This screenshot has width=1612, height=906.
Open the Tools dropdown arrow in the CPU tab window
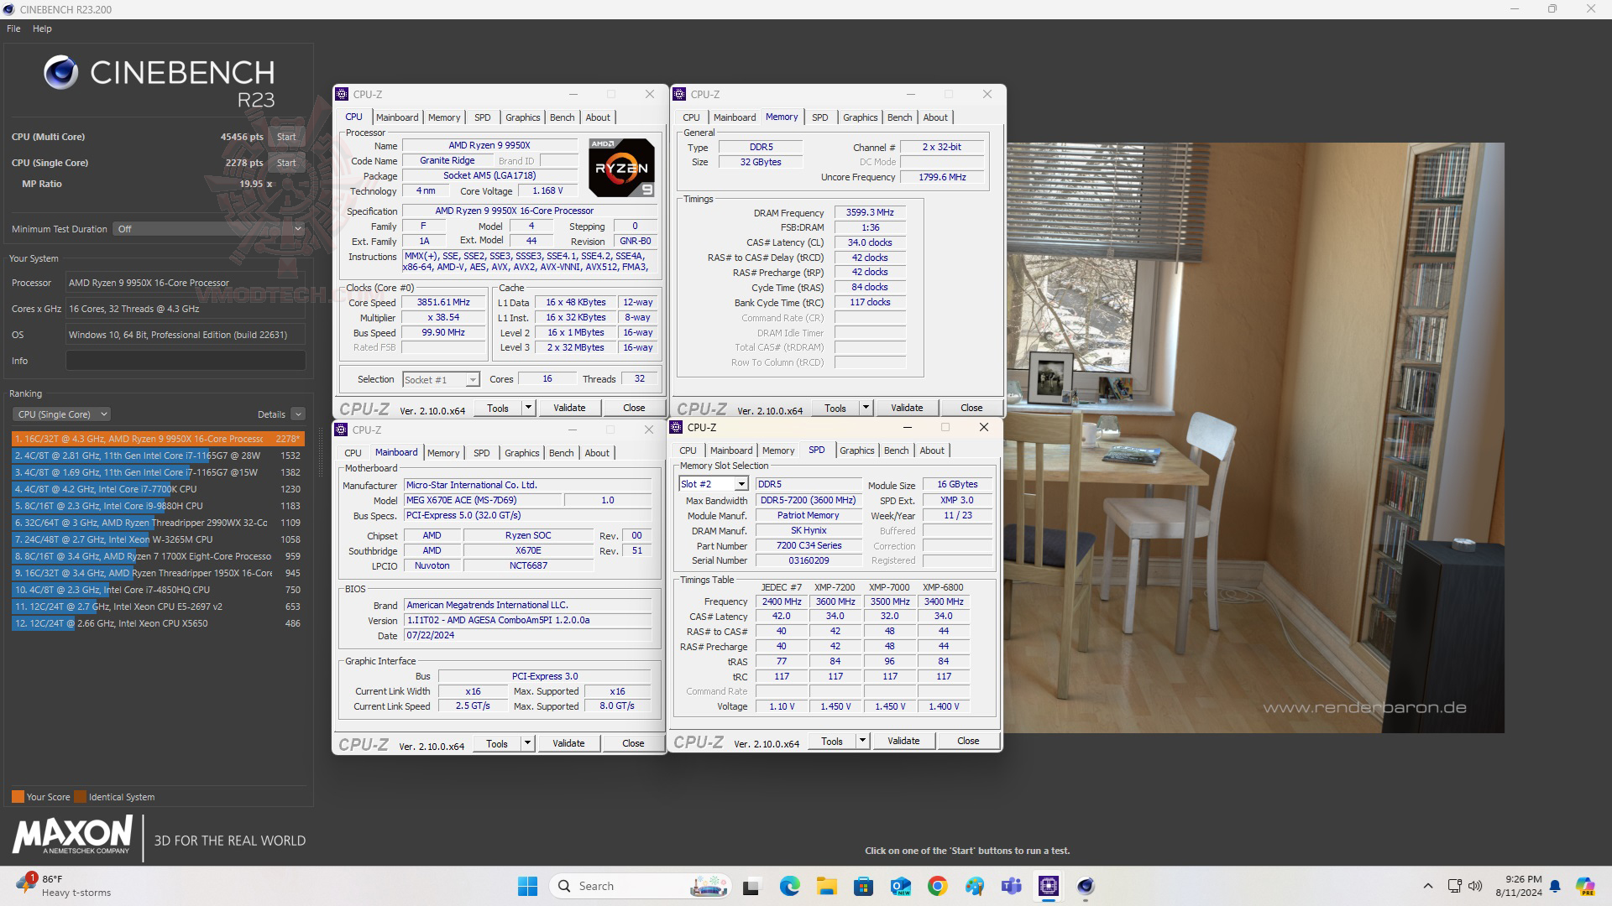tap(528, 408)
